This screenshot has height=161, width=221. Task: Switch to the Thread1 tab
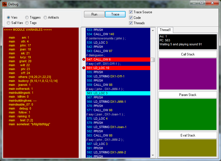pos(165,30)
